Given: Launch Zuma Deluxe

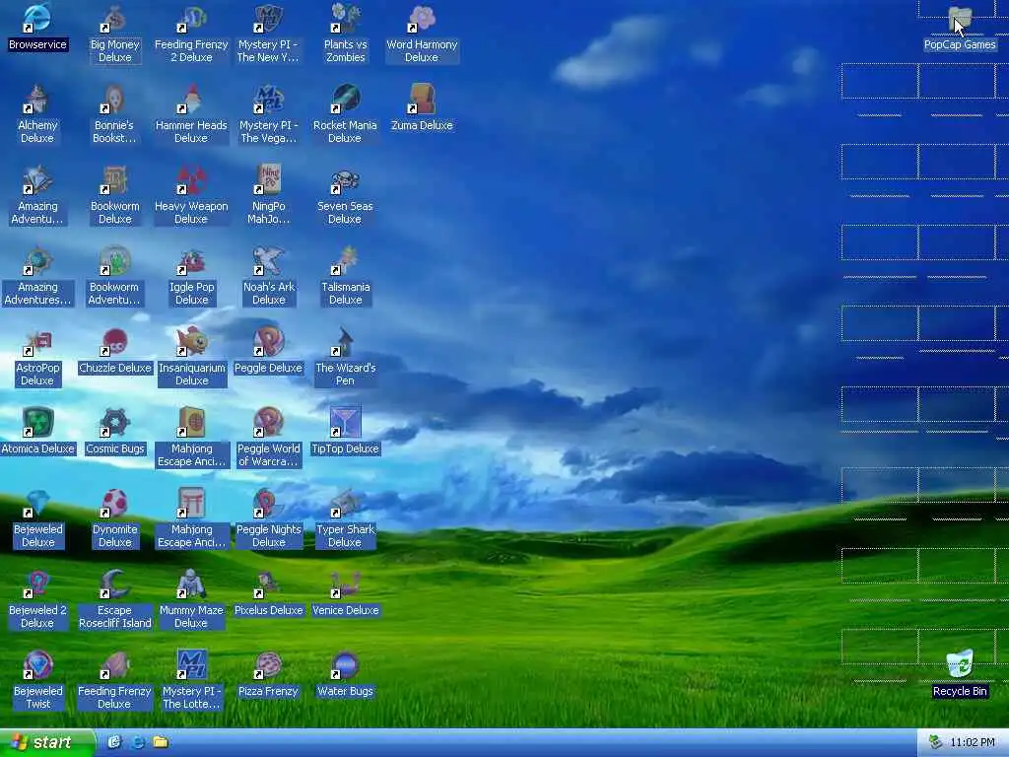Looking at the screenshot, I should [422, 108].
